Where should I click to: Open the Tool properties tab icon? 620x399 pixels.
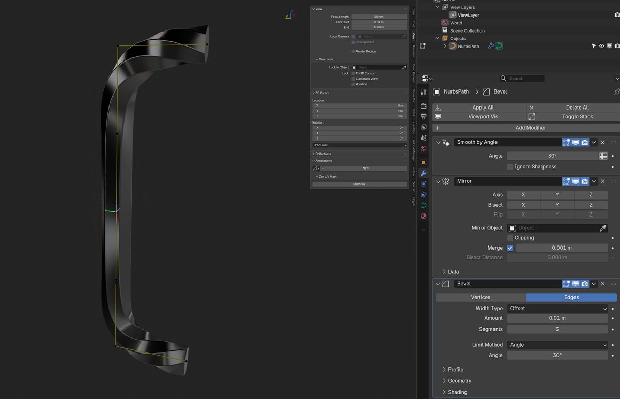(424, 92)
